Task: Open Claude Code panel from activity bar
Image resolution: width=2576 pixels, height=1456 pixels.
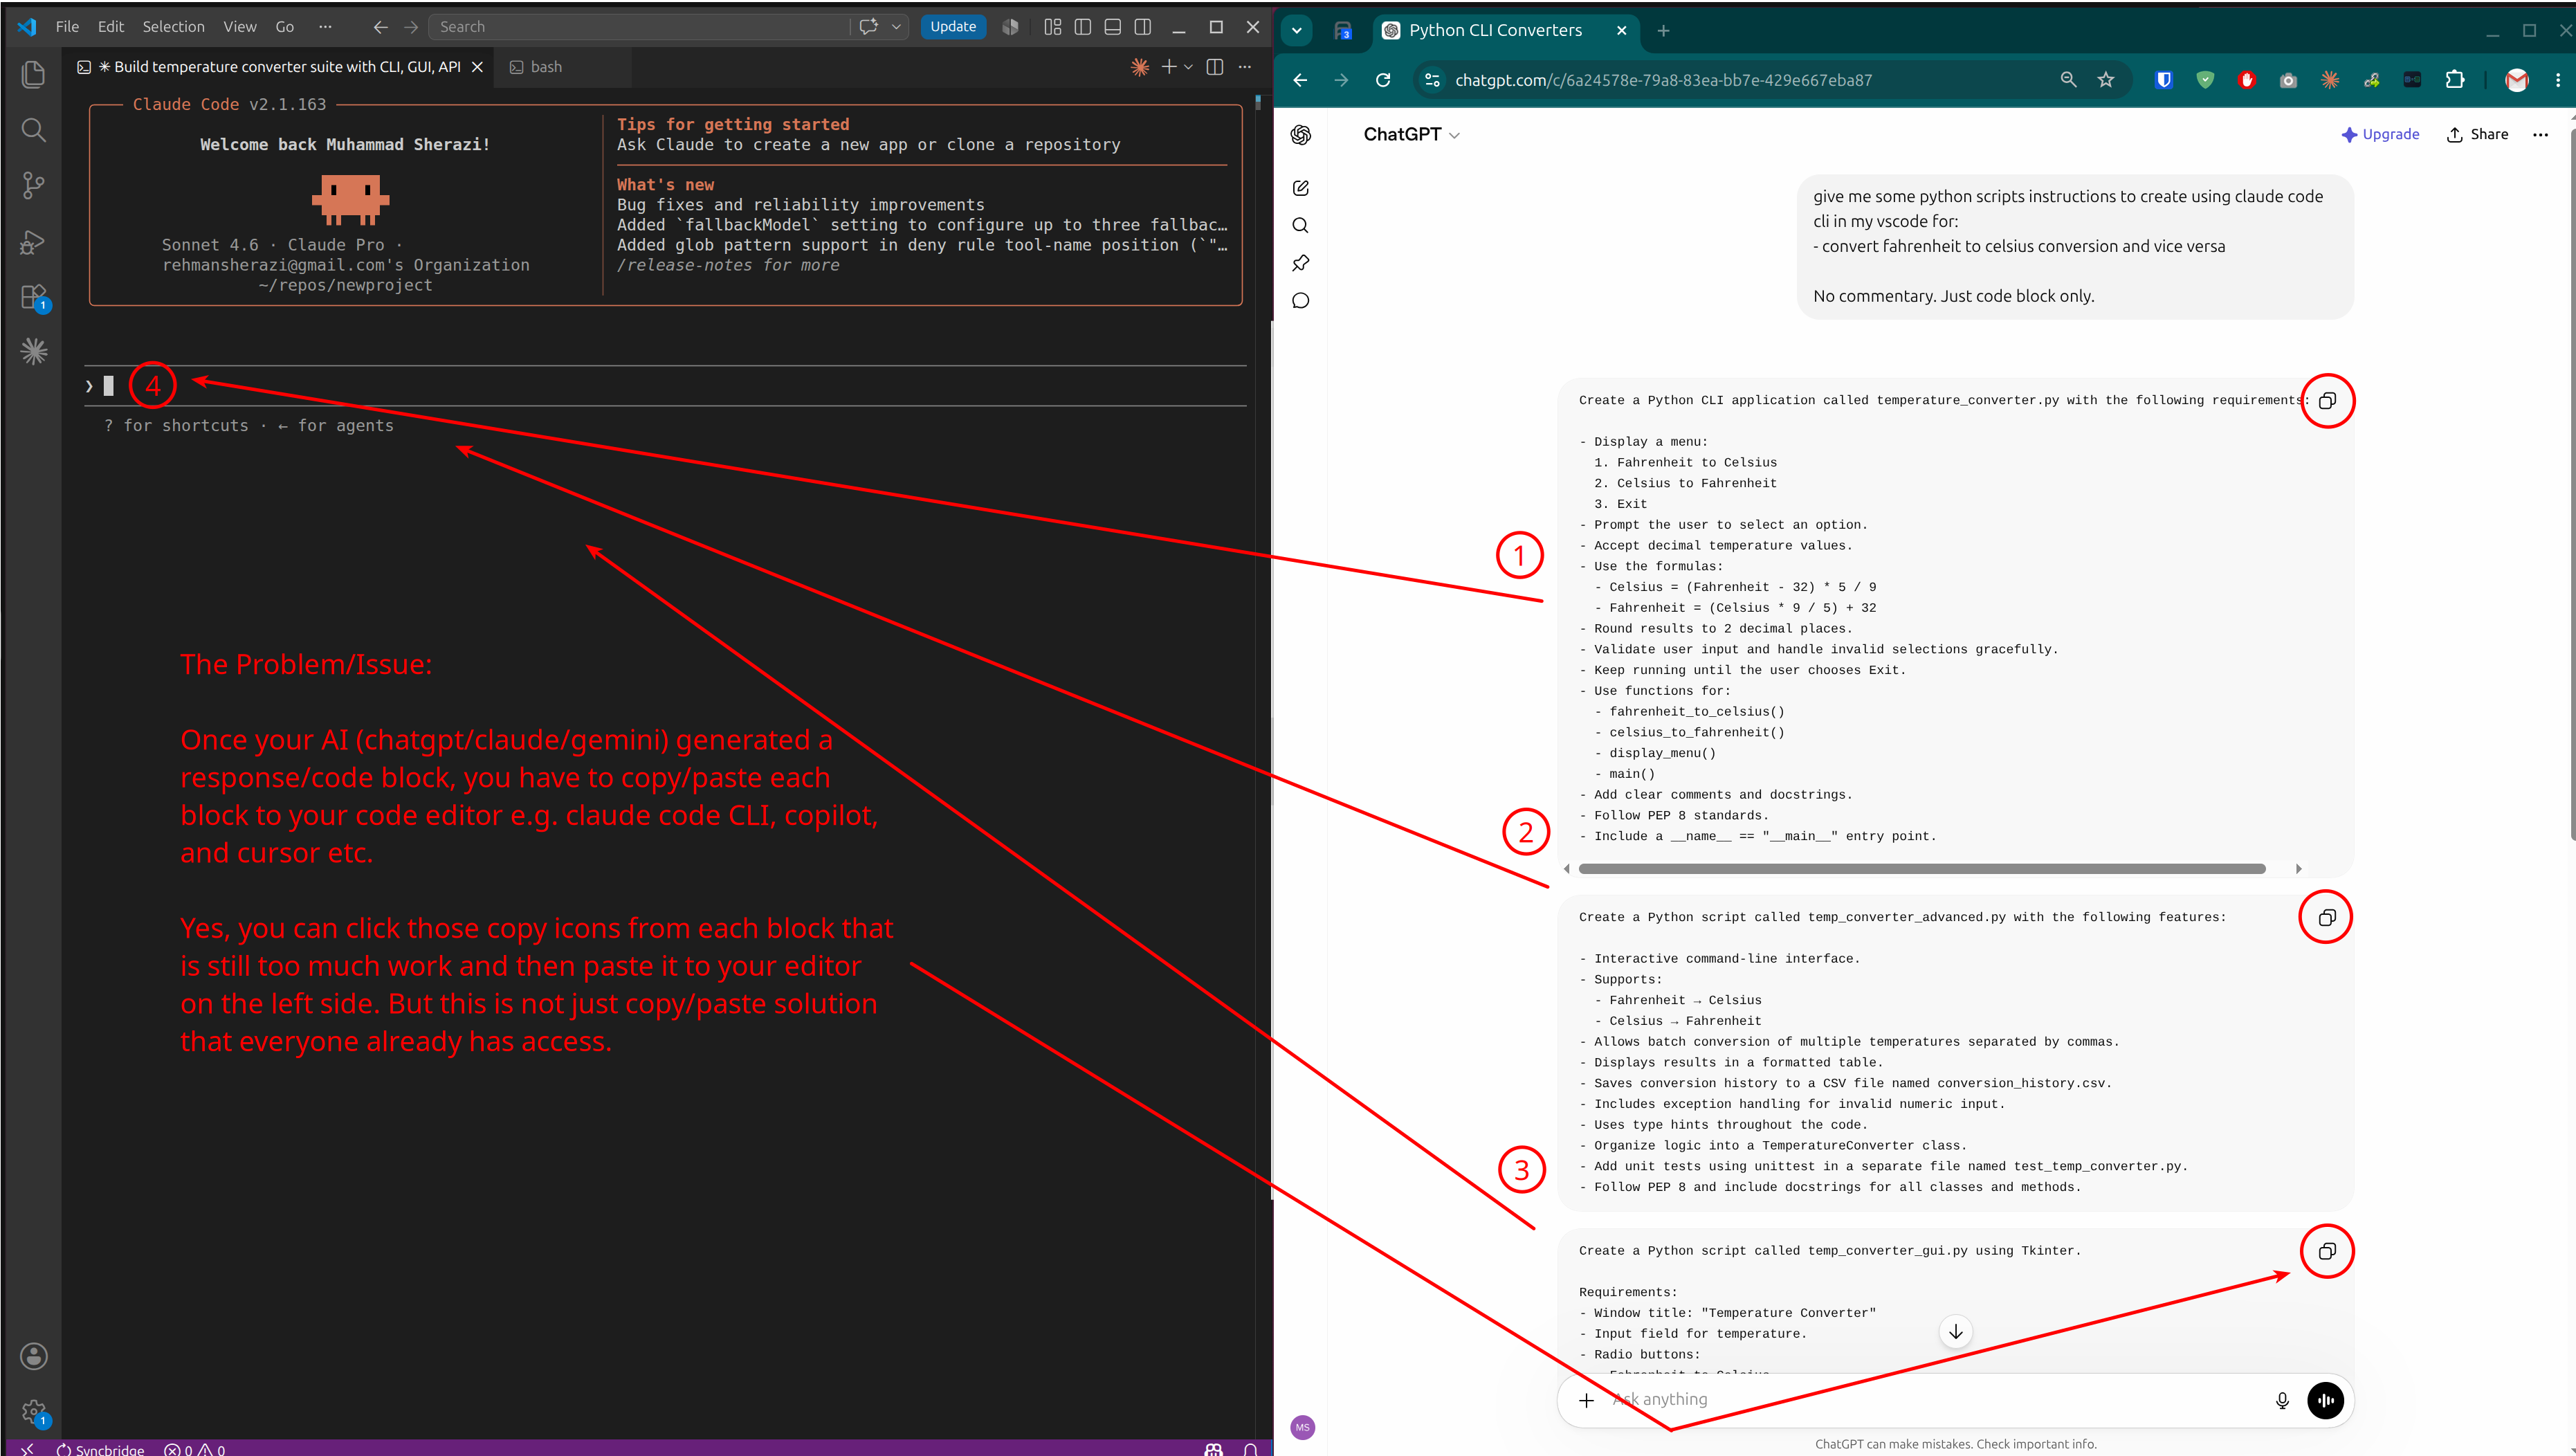Action: [x=33, y=351]
